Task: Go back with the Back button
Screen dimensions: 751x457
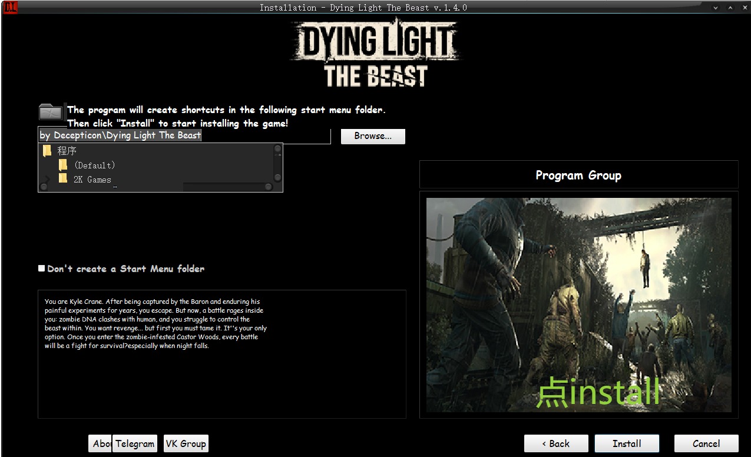Action: 556,443
